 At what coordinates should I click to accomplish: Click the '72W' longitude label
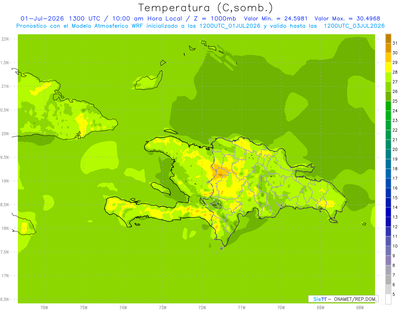click(202, 307)
